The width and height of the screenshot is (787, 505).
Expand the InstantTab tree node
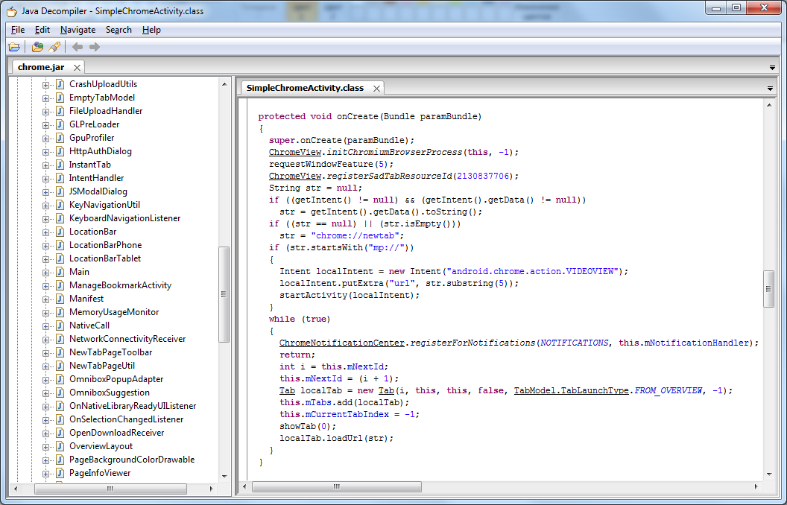pos(45,165)
